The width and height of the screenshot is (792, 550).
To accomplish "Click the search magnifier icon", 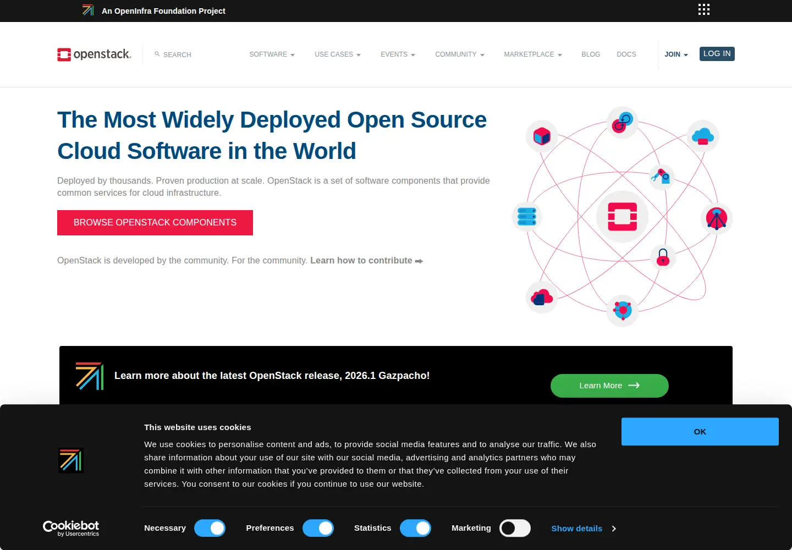I will pos(157,54).
